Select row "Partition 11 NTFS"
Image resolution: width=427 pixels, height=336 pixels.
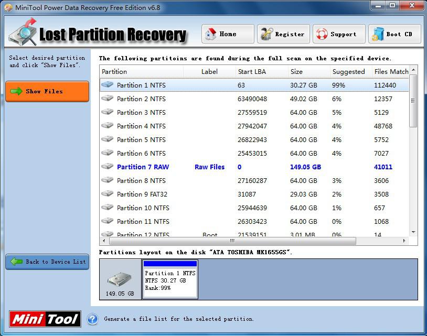click(254, 221)
